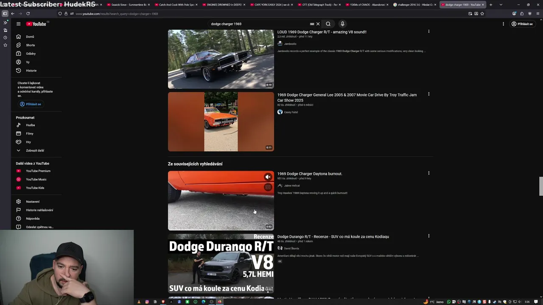The width and height of the screenshot is (543, 305).
Task: Expand Zobrazit další in the sidebar
Action: [36, 150]
